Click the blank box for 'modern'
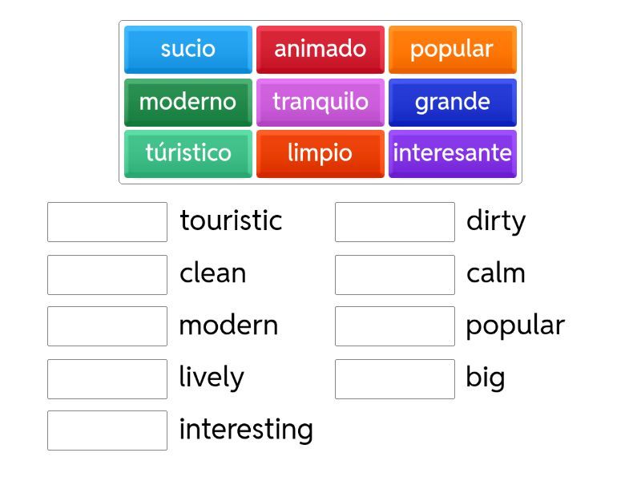 (107, 326)
